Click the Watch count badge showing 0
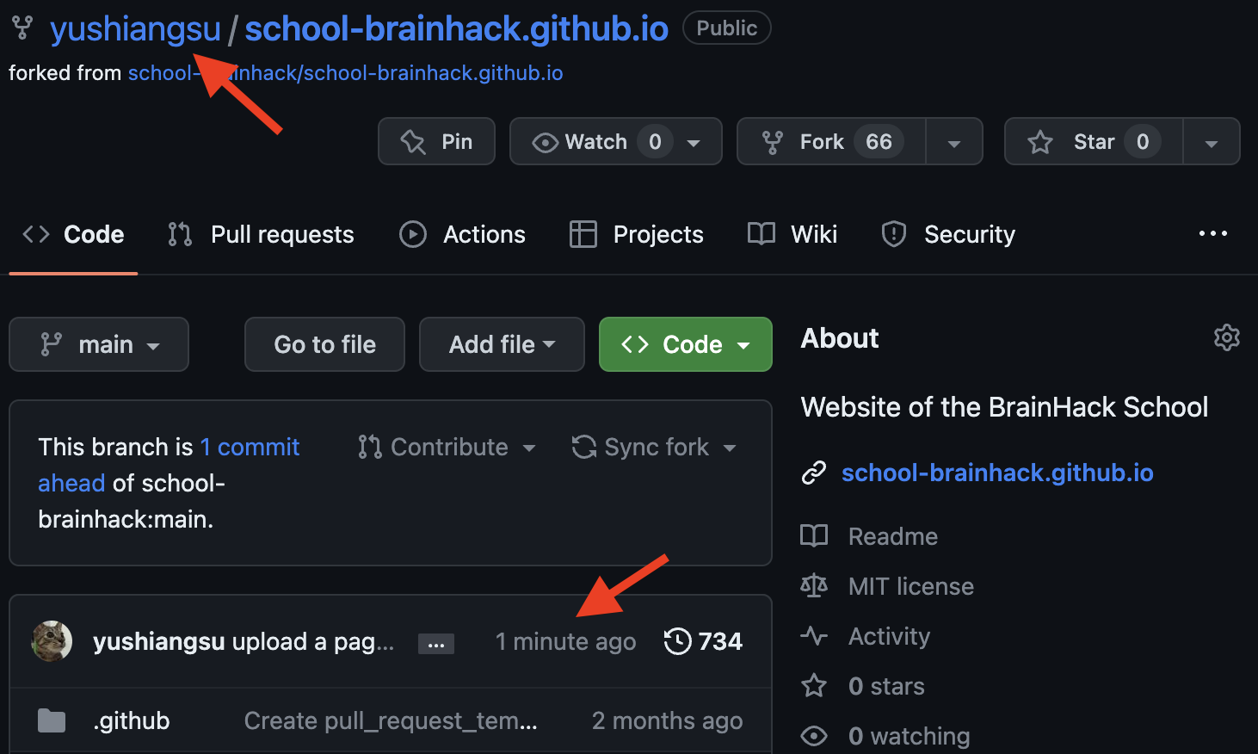Screen dimensions: 1258x754 [x=655, y=141]
